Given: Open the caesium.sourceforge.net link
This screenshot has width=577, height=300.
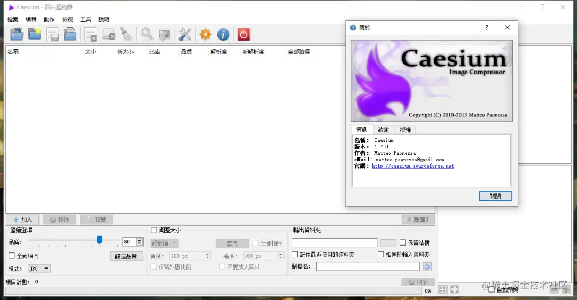Looking at the screenshot, I should pos(412,166).
